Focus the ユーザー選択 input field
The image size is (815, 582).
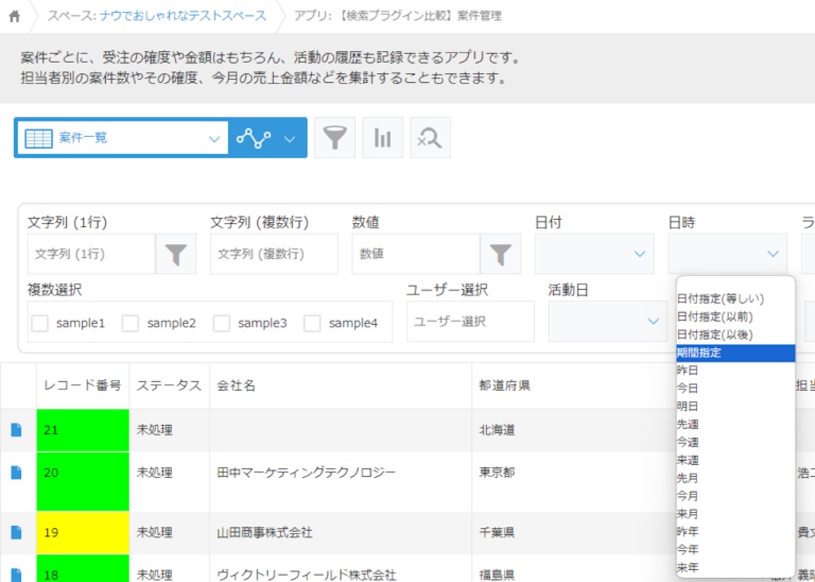click(x=470, y=322)
